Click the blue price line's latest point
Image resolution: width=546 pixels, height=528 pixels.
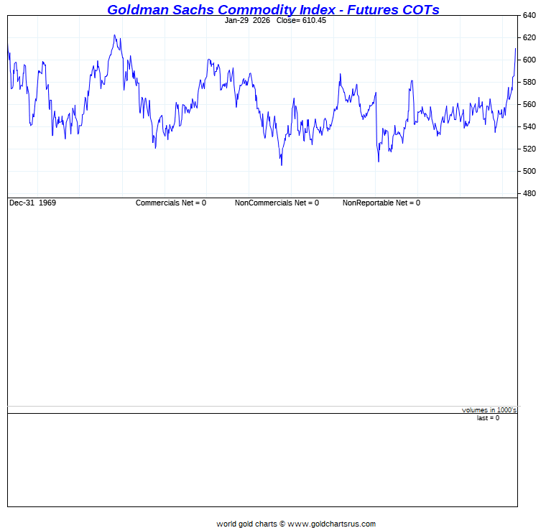(x=515, y=49)
